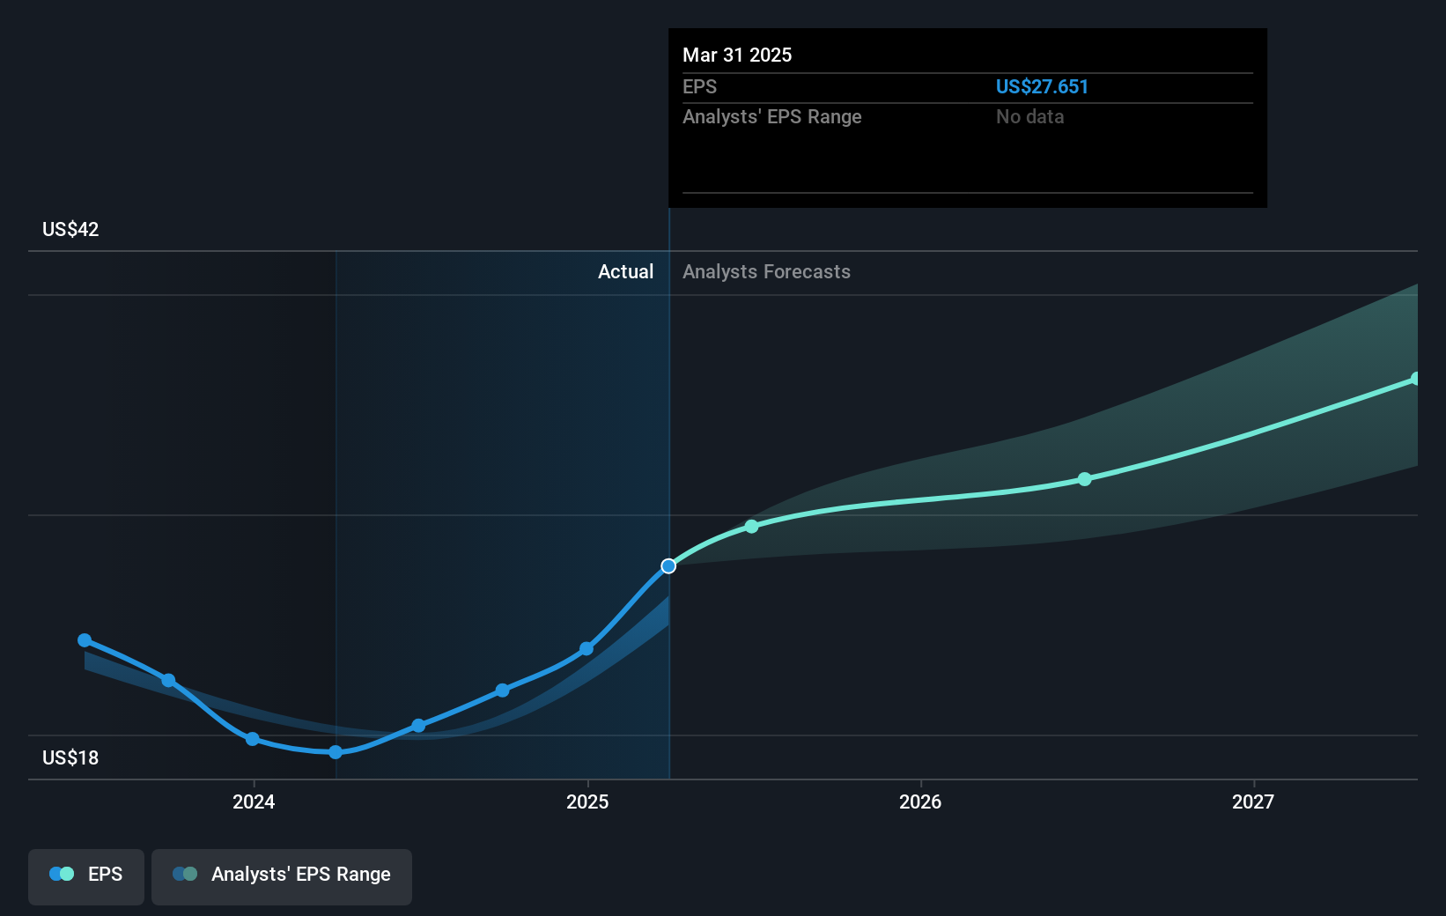Click the US$27.651 EPS value in tooltip

[x=1042, y=86]
